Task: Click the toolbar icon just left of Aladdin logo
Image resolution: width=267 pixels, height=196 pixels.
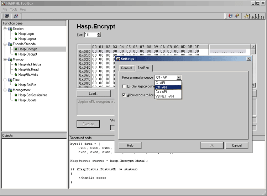Action: (x=237, y=16)
